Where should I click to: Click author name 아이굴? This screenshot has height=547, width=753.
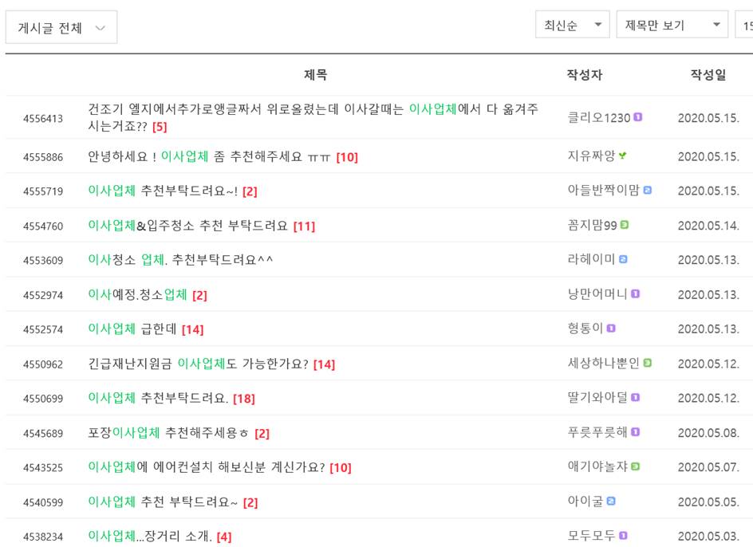click(585, 502)
